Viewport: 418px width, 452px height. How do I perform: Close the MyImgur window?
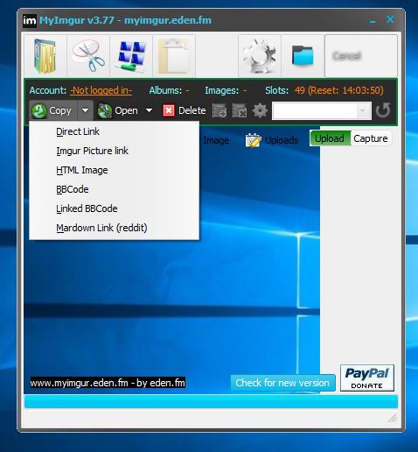[x=390, y=19]
